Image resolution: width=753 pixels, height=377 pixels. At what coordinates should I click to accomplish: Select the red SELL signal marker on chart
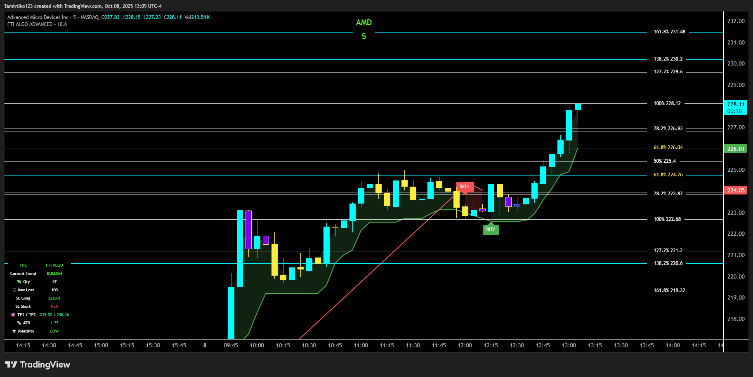pos(465,186)
